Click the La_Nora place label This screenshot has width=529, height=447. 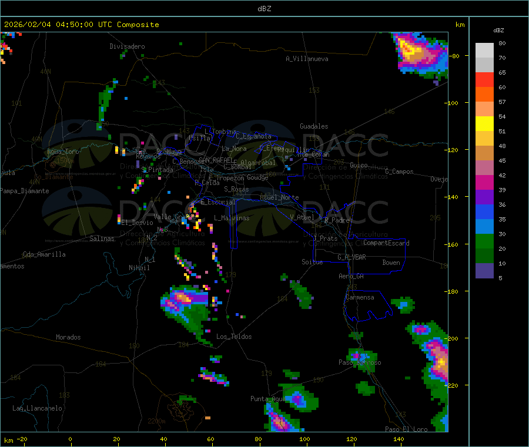click(234, 149)
